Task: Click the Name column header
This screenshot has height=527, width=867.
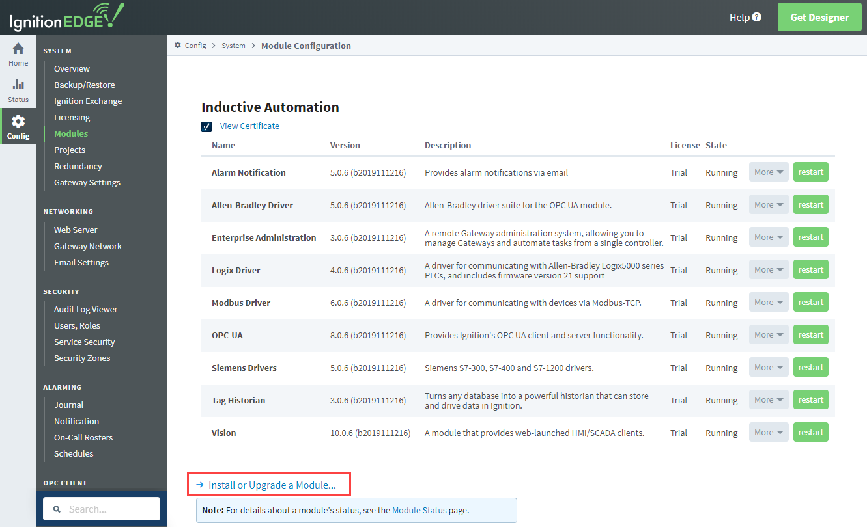Action: tap(223, 146)
